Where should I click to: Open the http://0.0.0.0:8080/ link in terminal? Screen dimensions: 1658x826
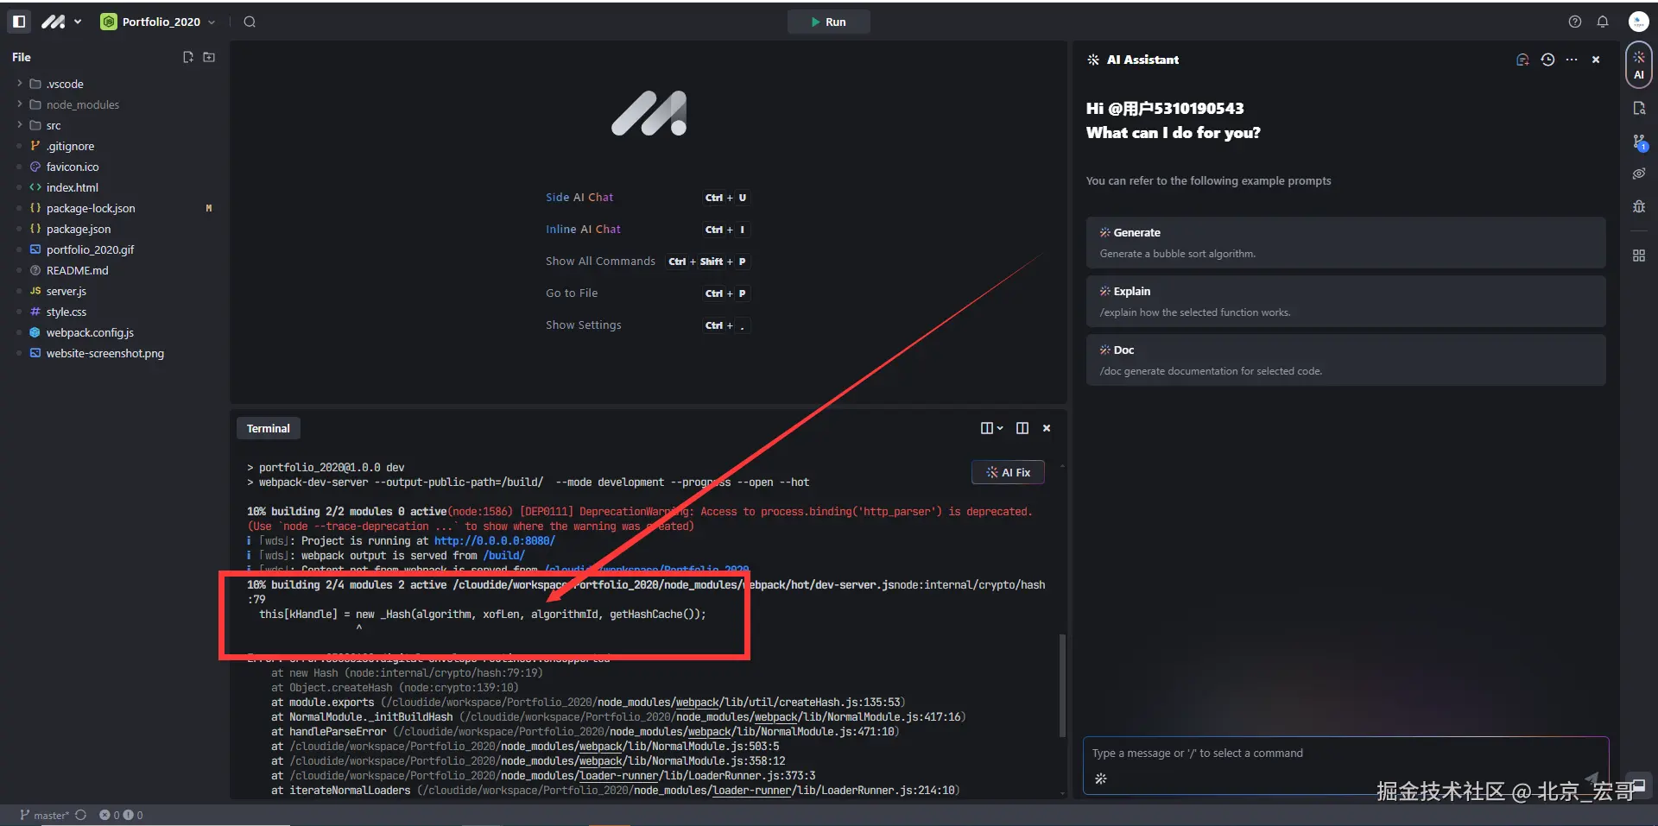coord(494,541)
